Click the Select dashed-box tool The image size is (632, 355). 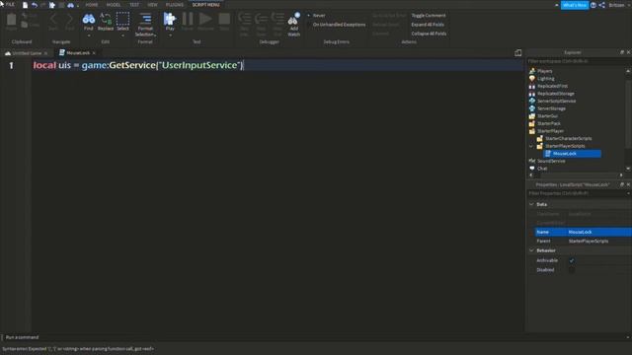coord(122,19)
